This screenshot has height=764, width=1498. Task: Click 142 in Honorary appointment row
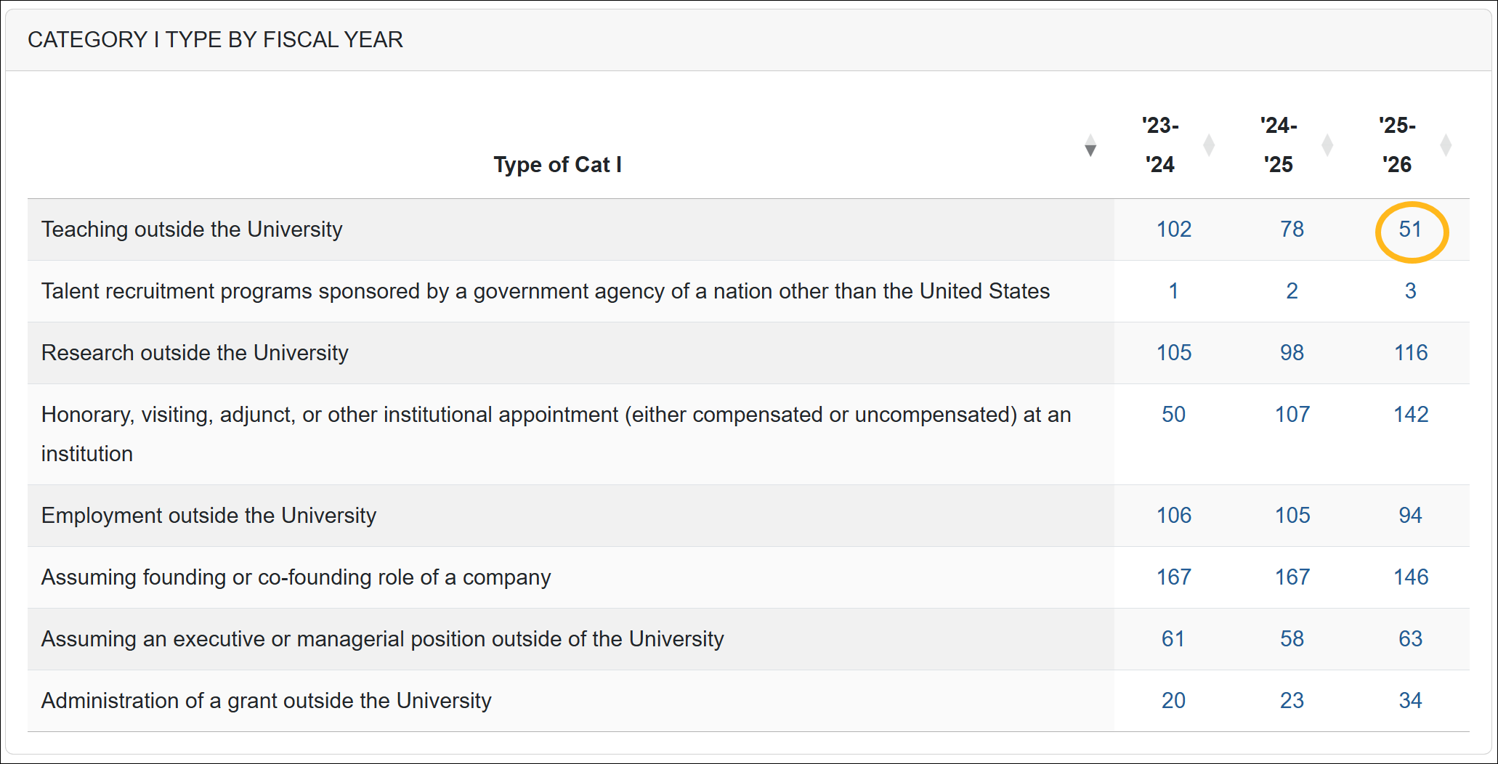(1410, 415)
